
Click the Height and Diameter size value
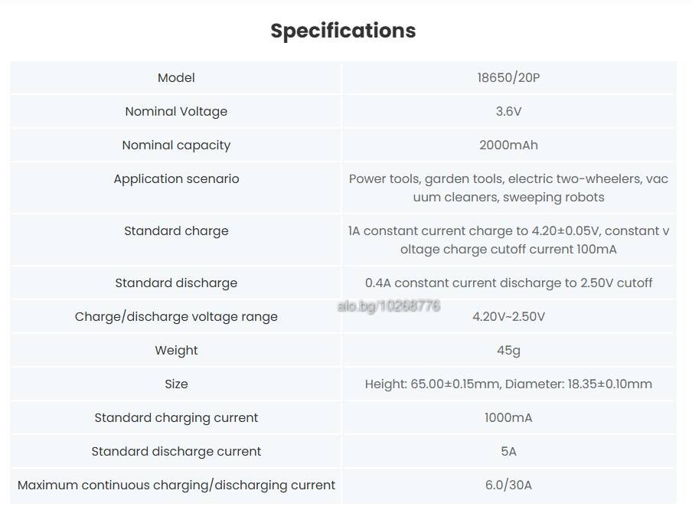[508, 384]
